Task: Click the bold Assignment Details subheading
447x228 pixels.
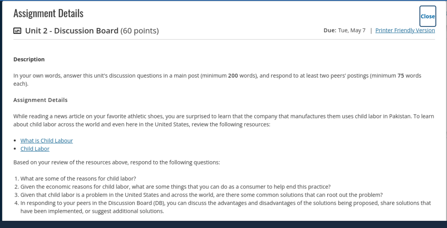Action: pos(40,100)
